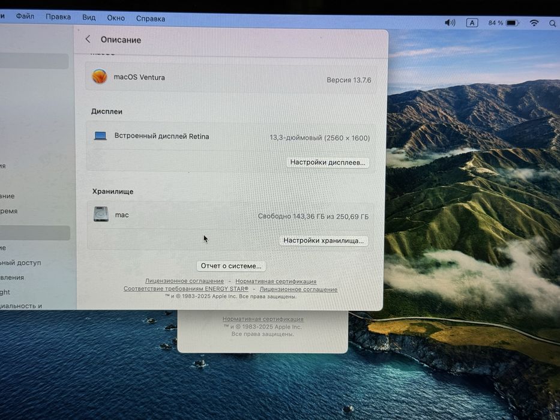Open the Файл menu
Image resolution: width=560 pixels, height=420 pixels.
click(25, 16)
